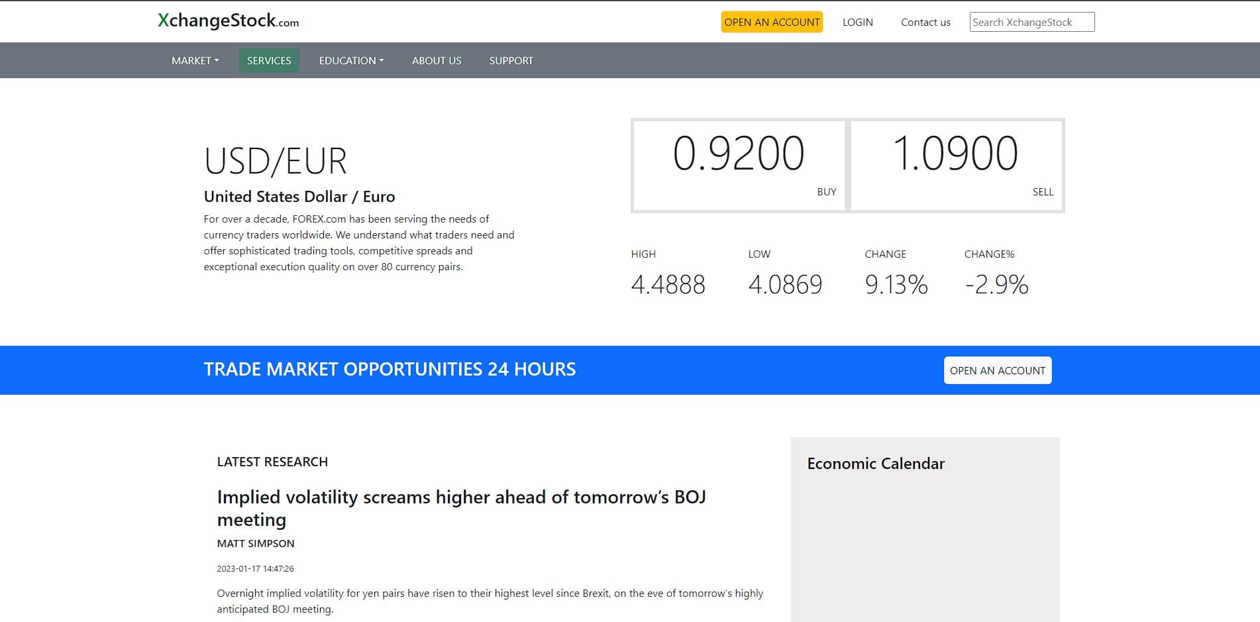Viewport: 1260px width, 622px height.
Task: Expand the MARKET dropdown menu
Action: [195, 60]
